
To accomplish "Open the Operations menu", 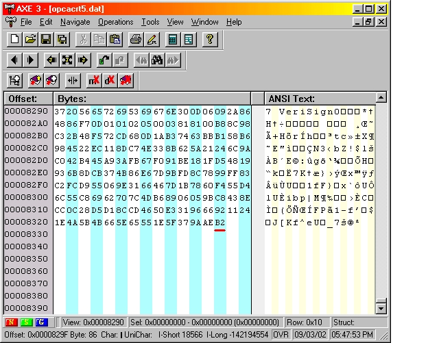I will [115, 22].
